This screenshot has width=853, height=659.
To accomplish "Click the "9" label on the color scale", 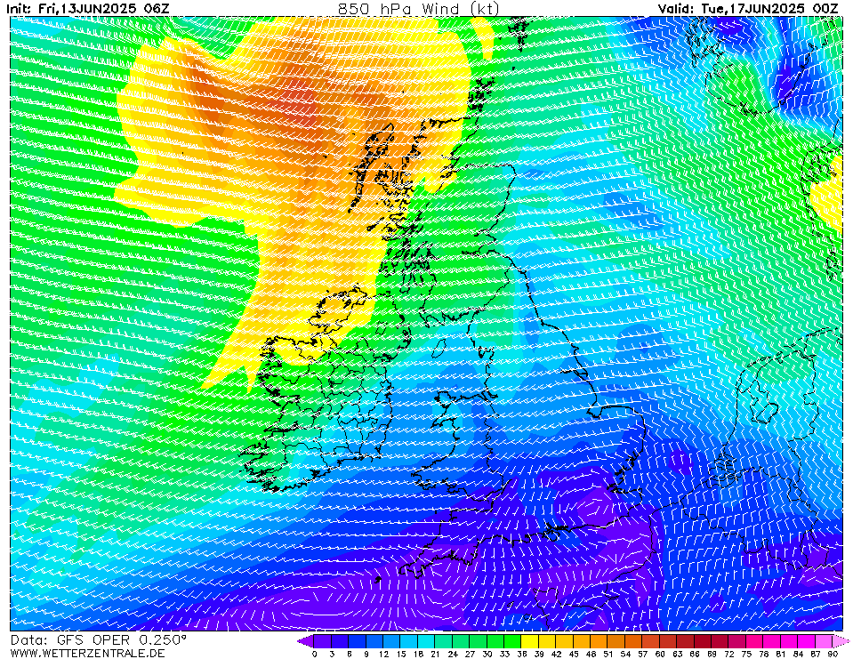I will point(366,654).
